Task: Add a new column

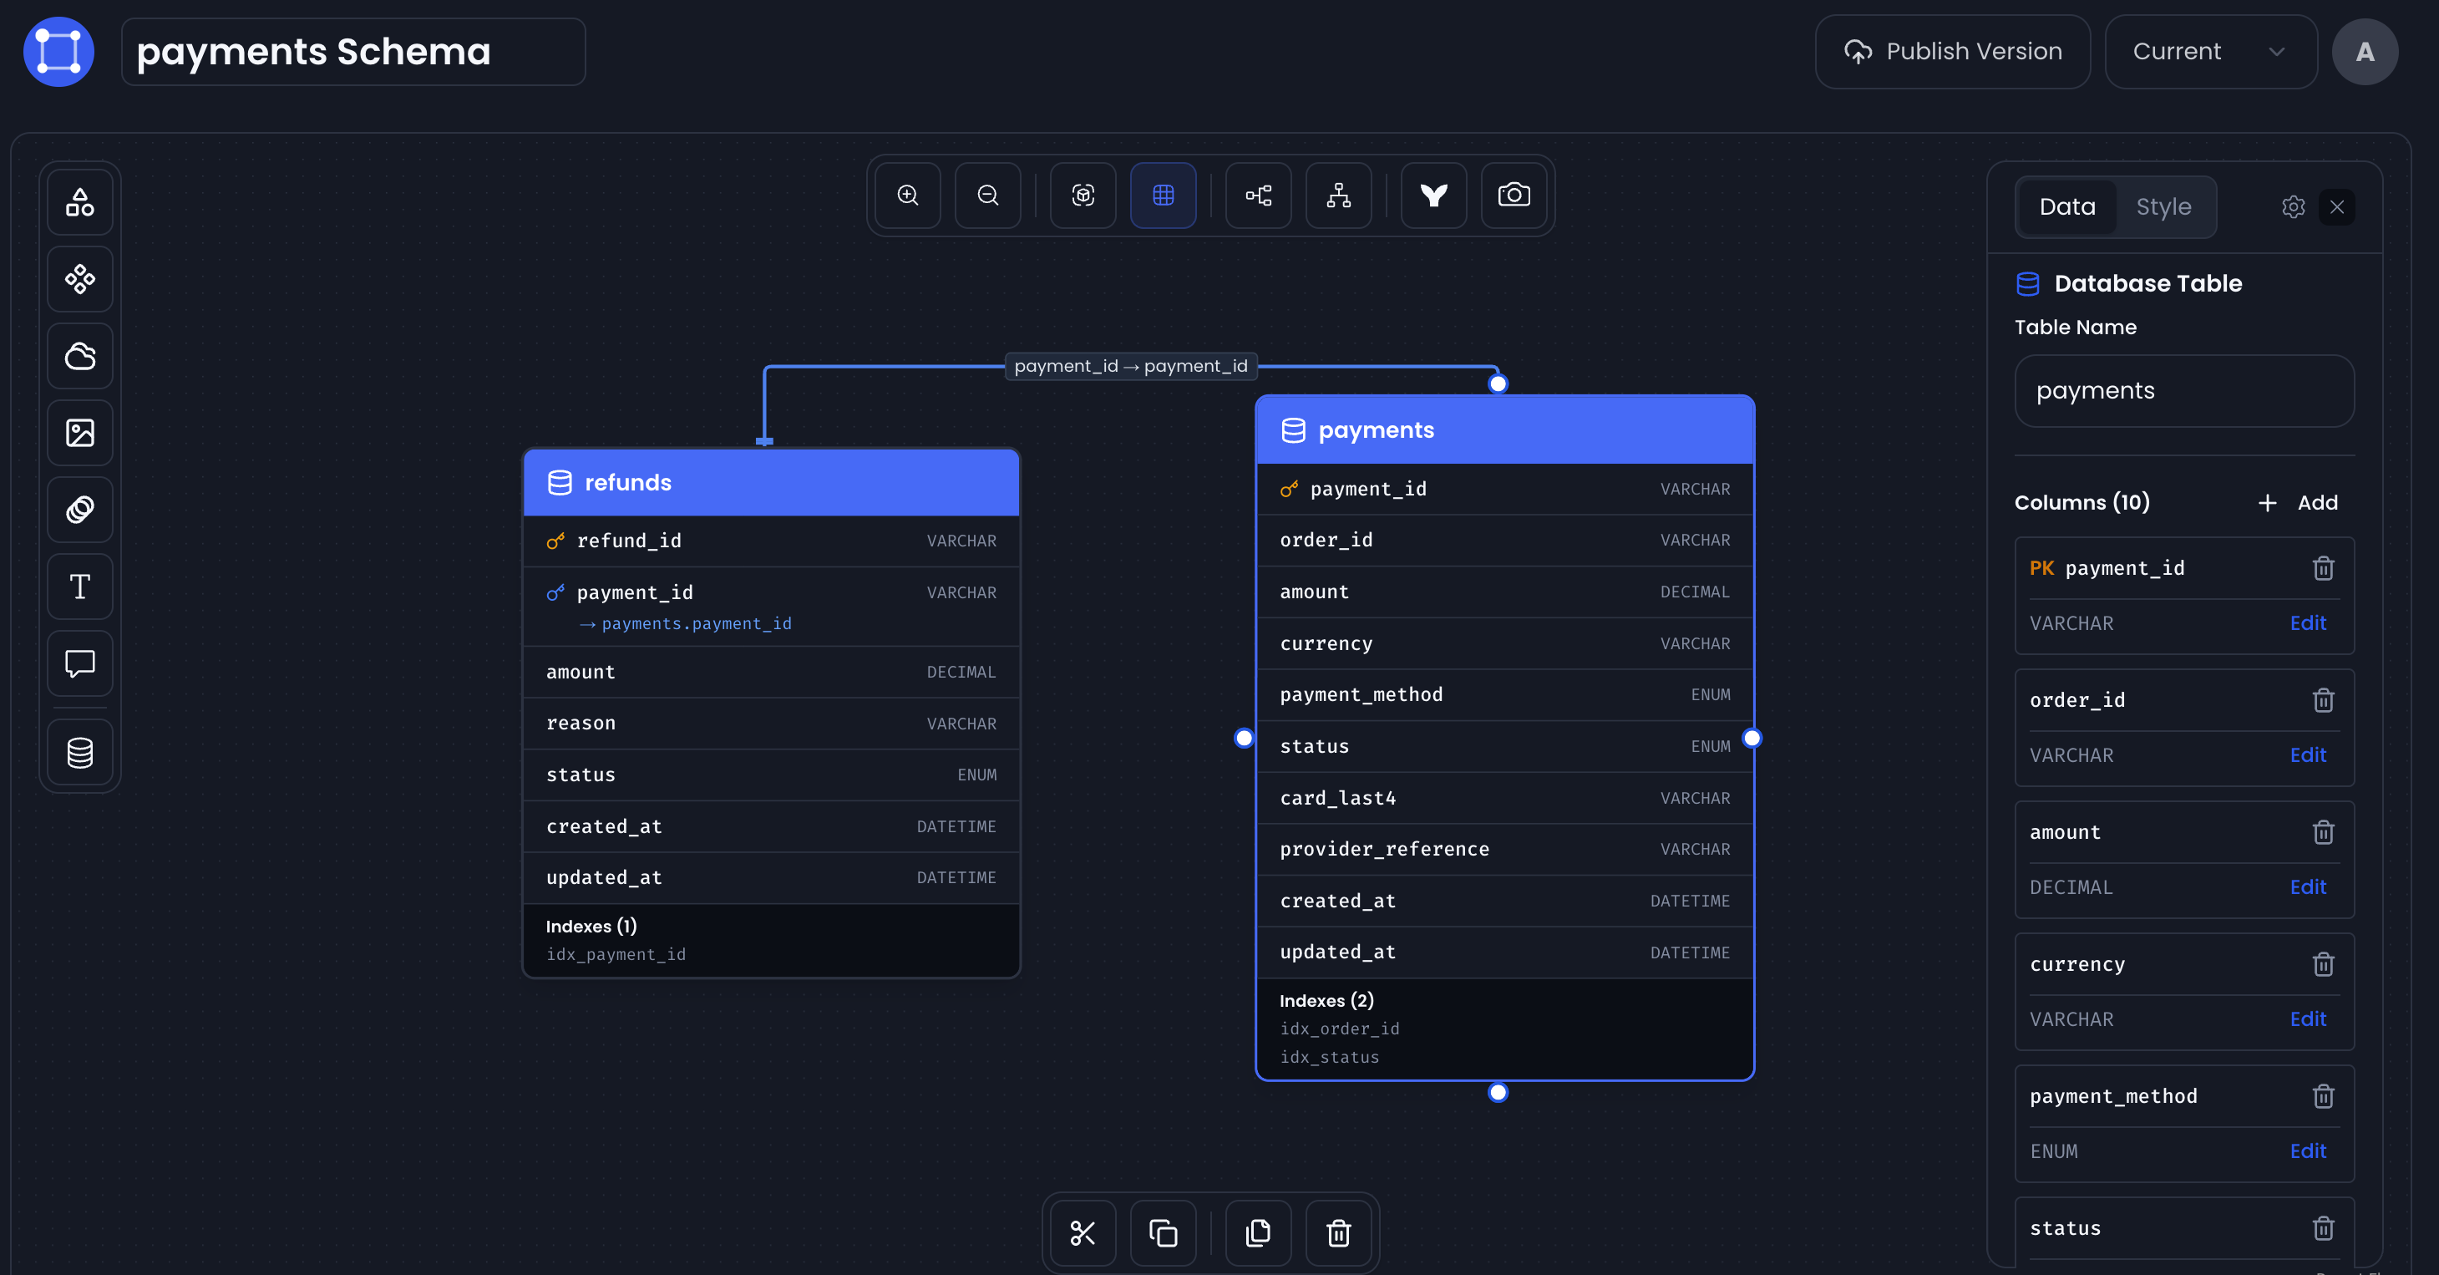Action: [x=2299, y=502]
